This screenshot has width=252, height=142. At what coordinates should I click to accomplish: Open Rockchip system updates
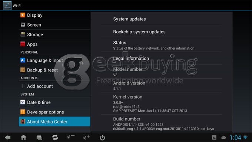point(162,32)
